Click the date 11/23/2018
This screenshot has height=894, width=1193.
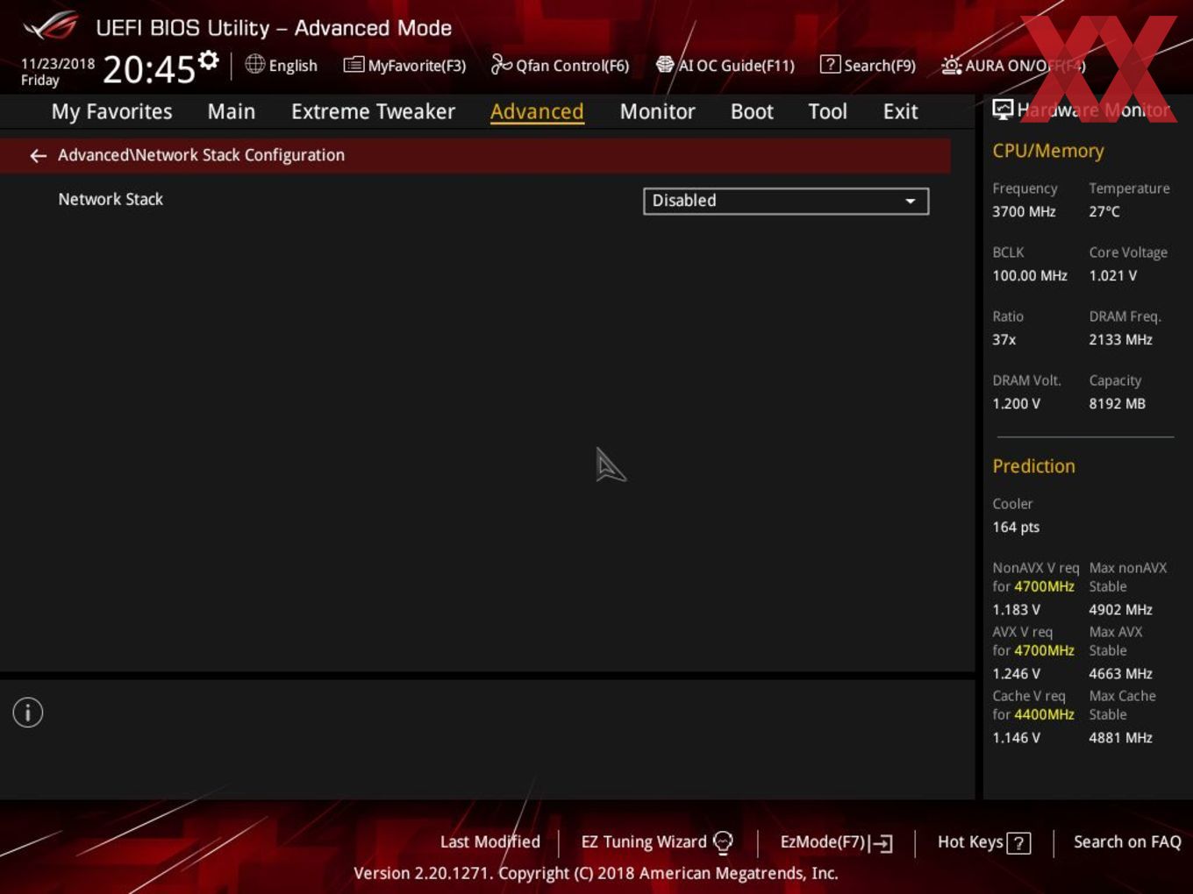point(58,64)
